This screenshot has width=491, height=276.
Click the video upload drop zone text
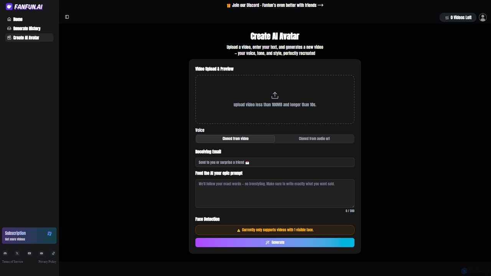click(x=275, y=105)
